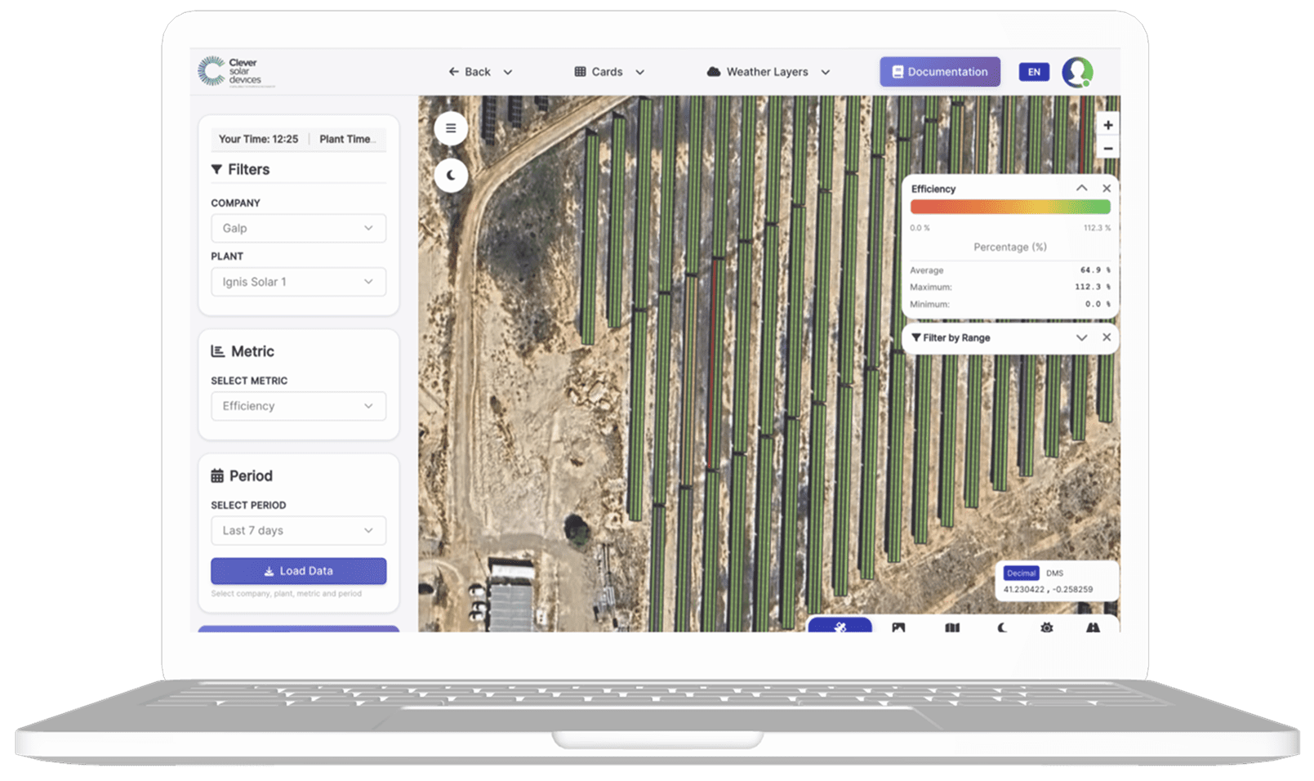Viewport: 1314px width, 781px height.
Task: Click the efficiency color gradient bar
Action: (x=1010, y=208)
